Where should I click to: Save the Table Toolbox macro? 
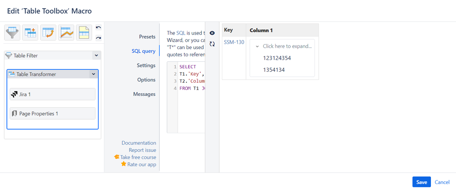(x=421, y=182)
